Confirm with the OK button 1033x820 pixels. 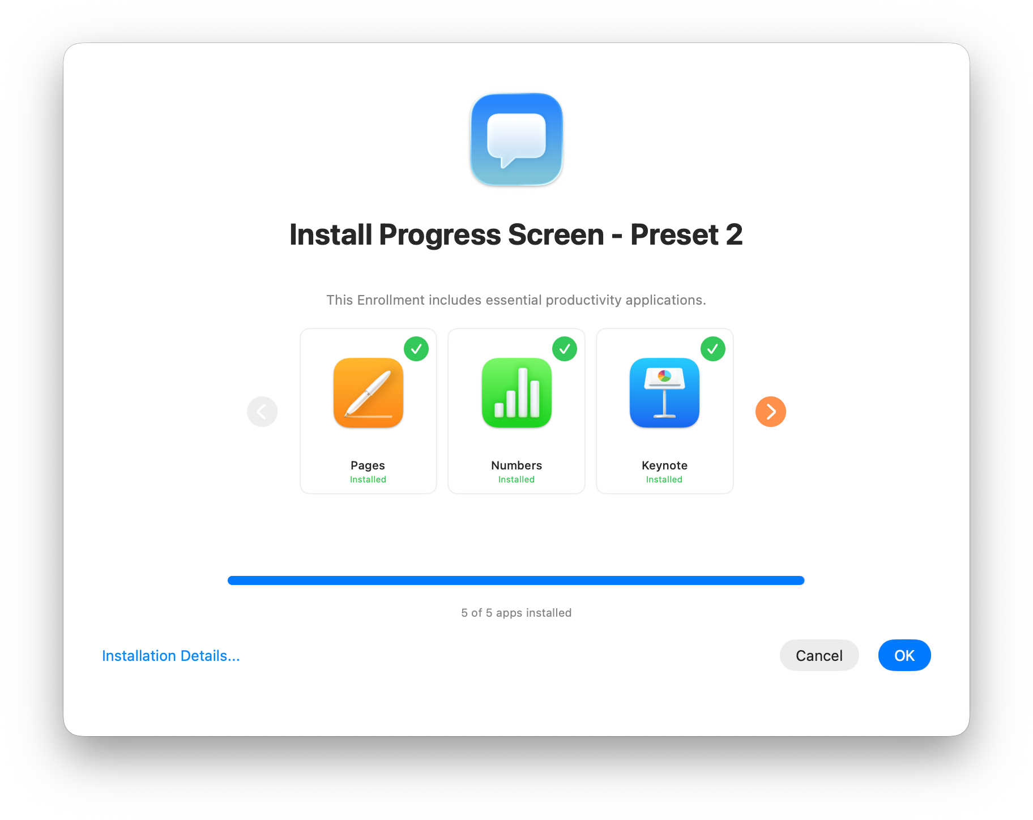tap(904, 655)
